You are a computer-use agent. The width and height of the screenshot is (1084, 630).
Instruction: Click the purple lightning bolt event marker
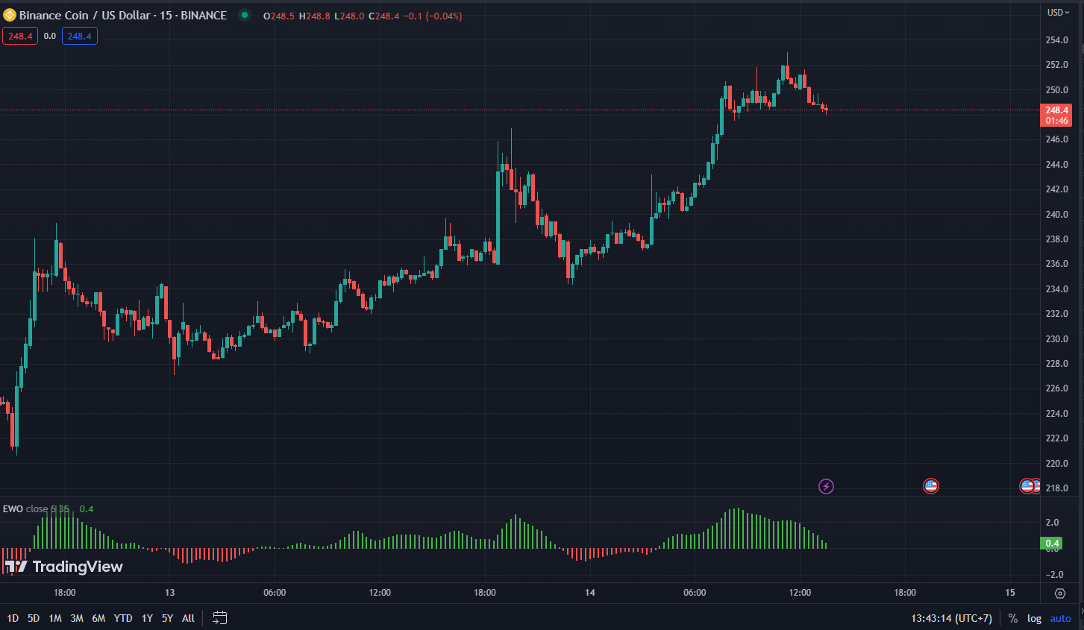point(826,487)
